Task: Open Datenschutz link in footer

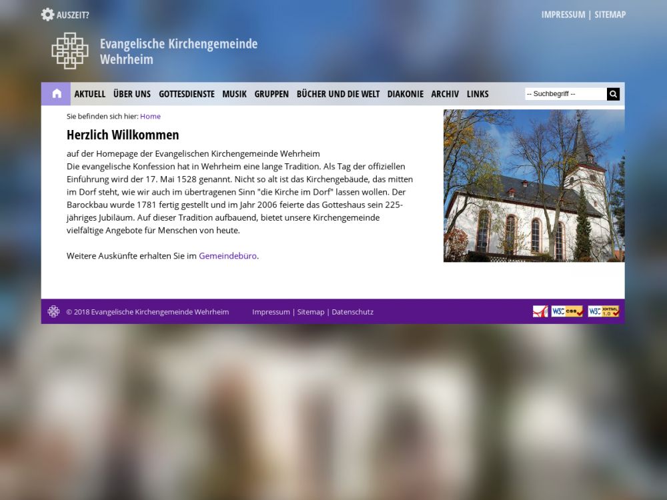Action: (352, 312)
